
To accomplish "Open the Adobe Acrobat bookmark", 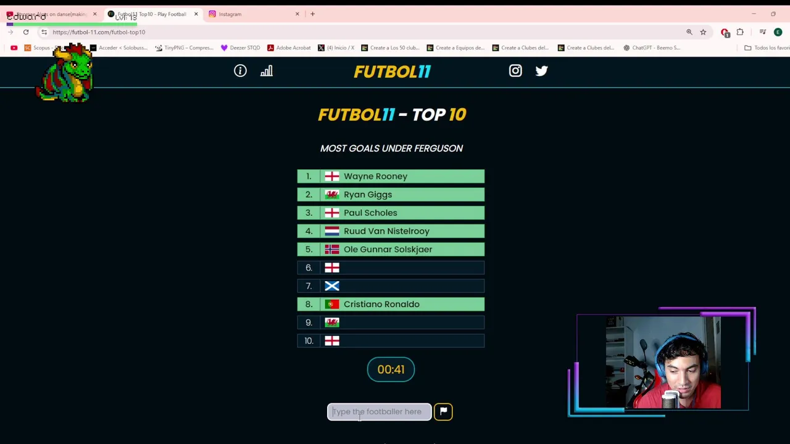I will (288, 47).
